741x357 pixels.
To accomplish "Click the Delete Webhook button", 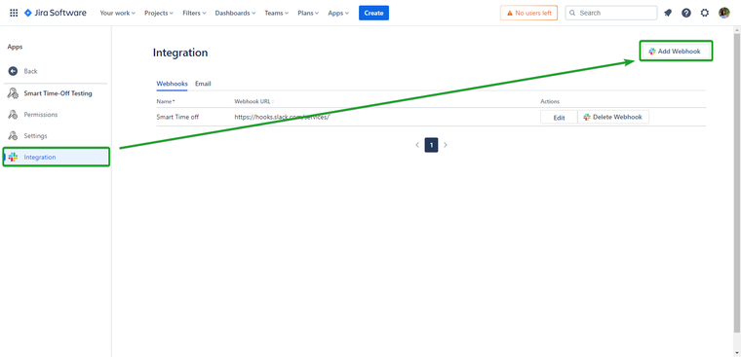I will pos(613,117).
